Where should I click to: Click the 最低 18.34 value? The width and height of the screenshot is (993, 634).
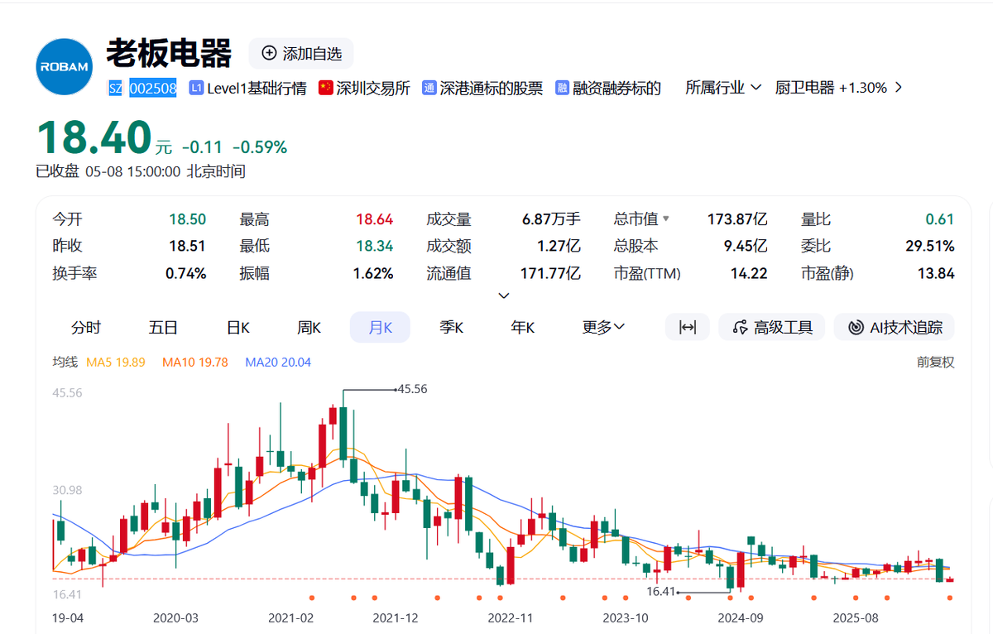tap(374, 246)
